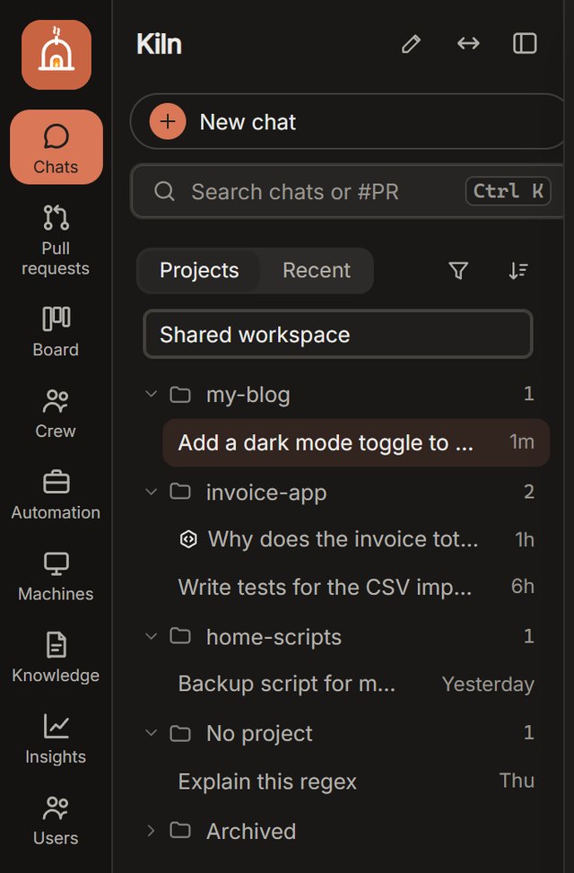Select the Archived group label
574x873 pixels.
click(x=251, y=831)
